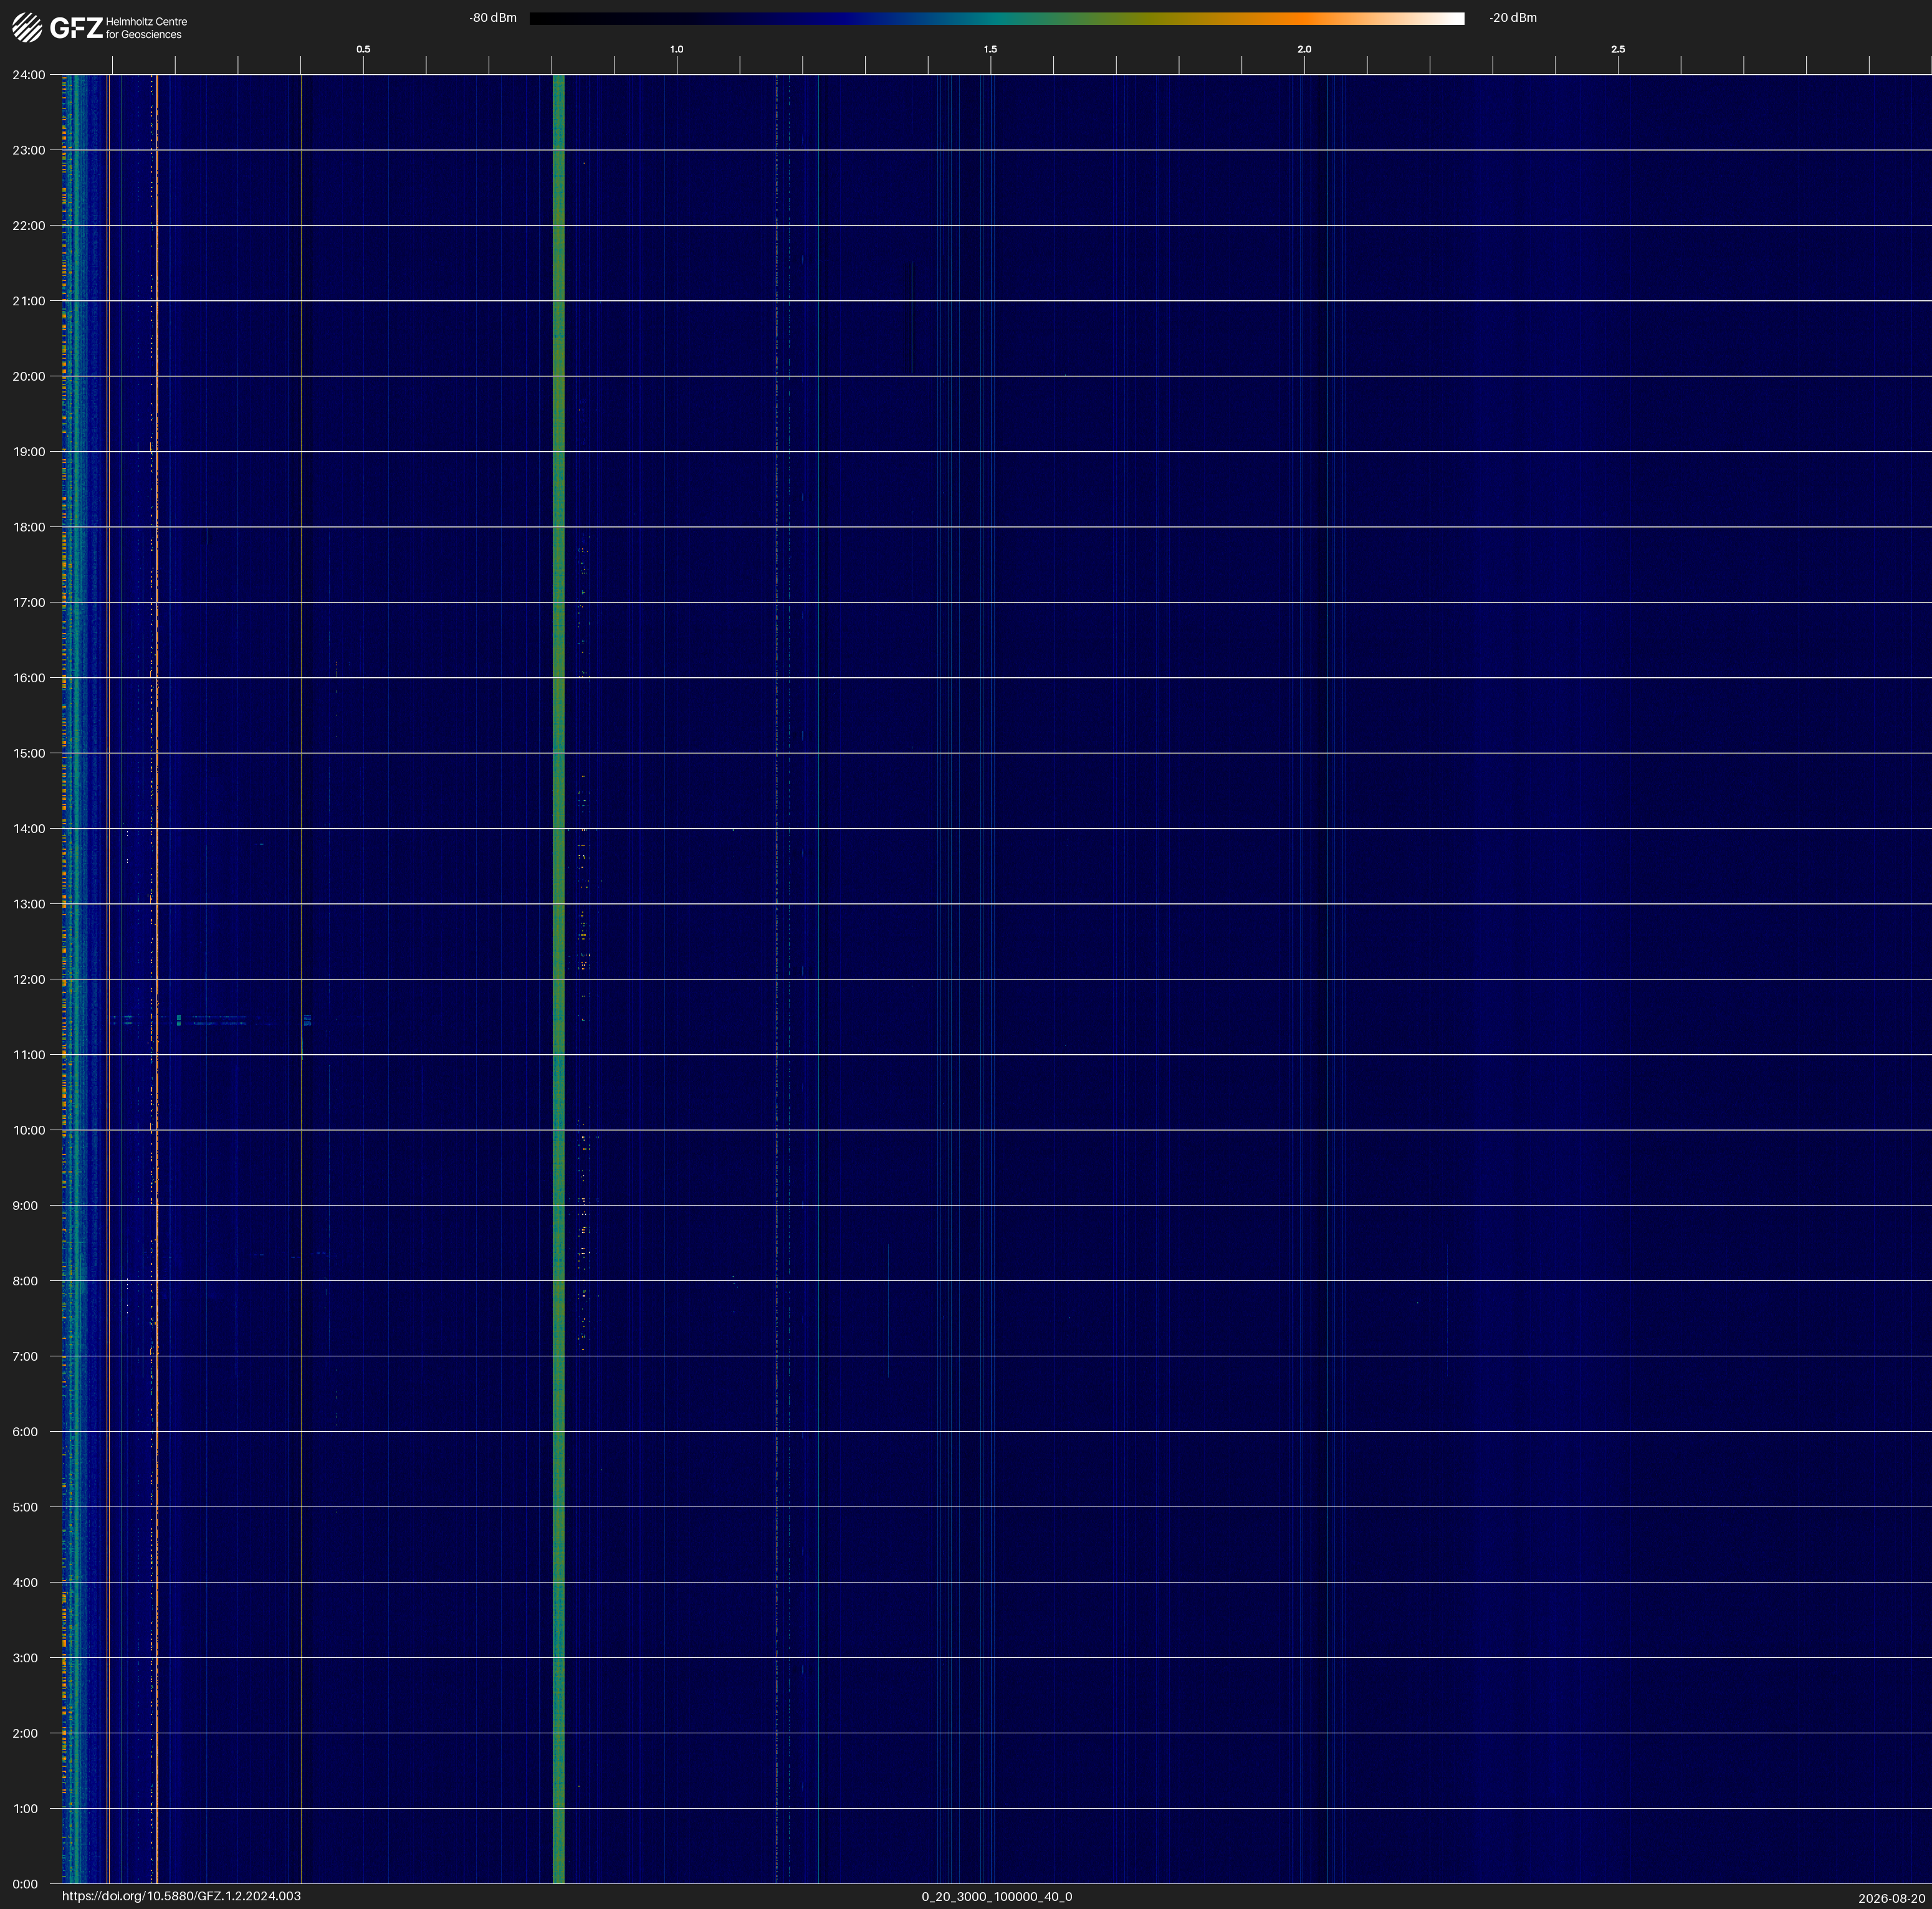Click the 14:00 time axis label
The height and width of the screenshot is (1909, 1932).
pos(28,829)
